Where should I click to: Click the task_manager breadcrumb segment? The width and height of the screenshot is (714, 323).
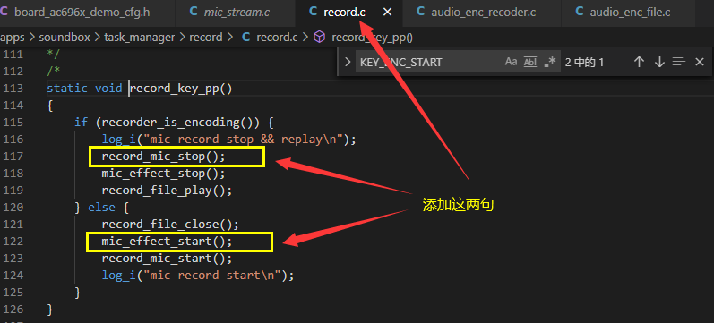click(x=140, y=38)
